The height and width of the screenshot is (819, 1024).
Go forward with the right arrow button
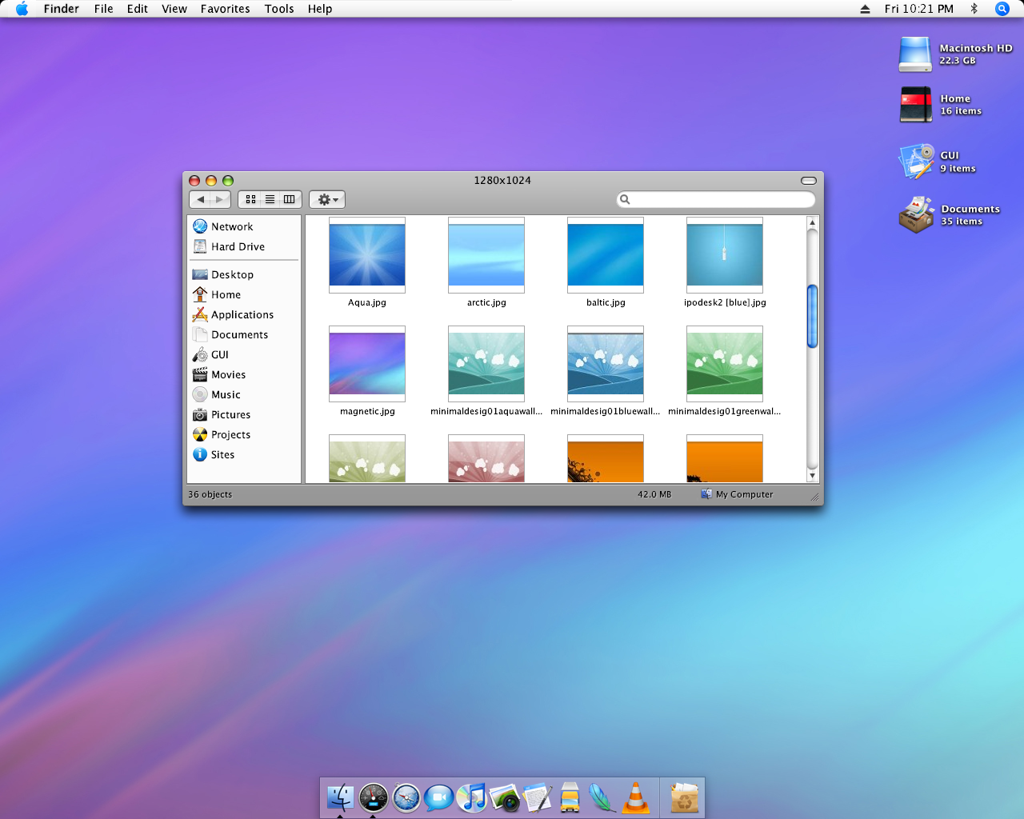pyautogui.click(x=220, y=199)
